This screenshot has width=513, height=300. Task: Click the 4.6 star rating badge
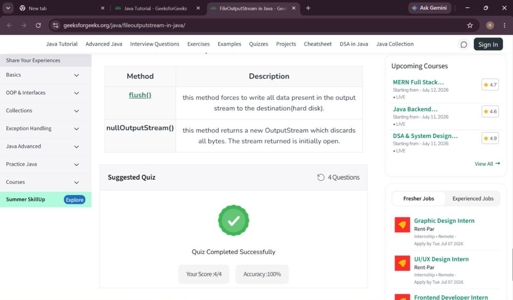click(490, 112)
